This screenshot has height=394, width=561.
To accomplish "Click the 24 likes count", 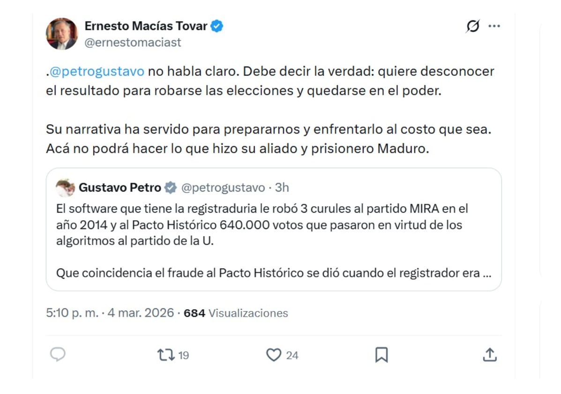I will [292, 355].
